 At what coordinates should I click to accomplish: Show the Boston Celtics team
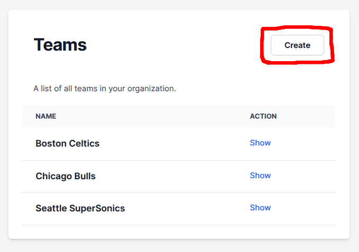pos(260,143)
